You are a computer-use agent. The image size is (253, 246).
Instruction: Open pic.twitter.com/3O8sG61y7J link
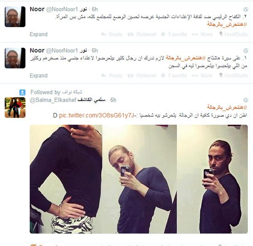[x=97, y=116]
